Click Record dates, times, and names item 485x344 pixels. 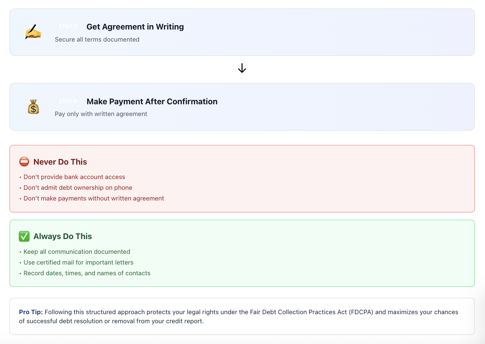(x=87, y=273)
